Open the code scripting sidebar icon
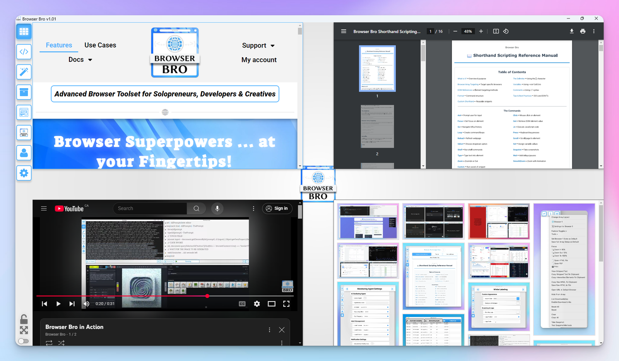Screen dimensions: 619x361 pos(24,52)
